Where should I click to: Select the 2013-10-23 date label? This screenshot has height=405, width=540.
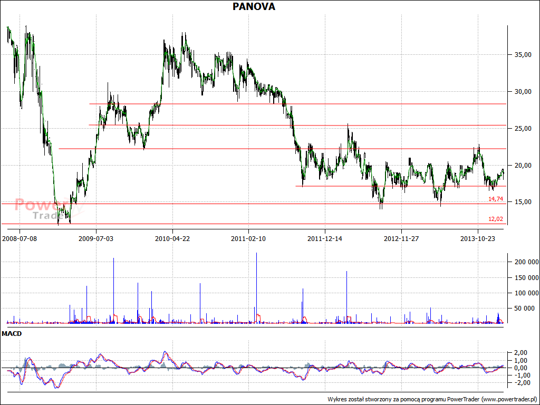(x=478, y=239)
